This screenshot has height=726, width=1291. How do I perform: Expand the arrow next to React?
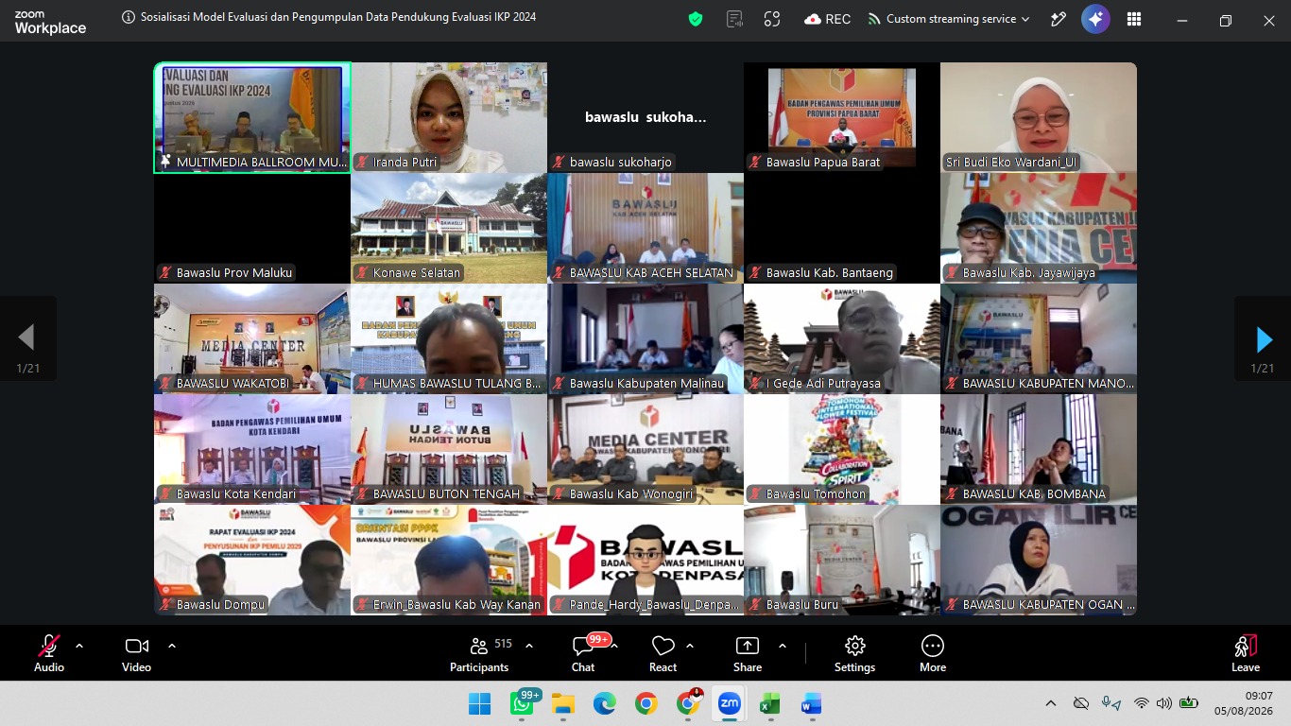690,646
